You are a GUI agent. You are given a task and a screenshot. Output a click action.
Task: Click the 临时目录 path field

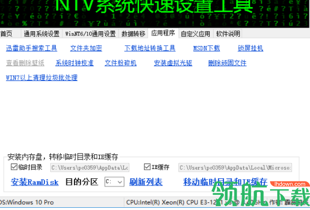pos(90,167)
